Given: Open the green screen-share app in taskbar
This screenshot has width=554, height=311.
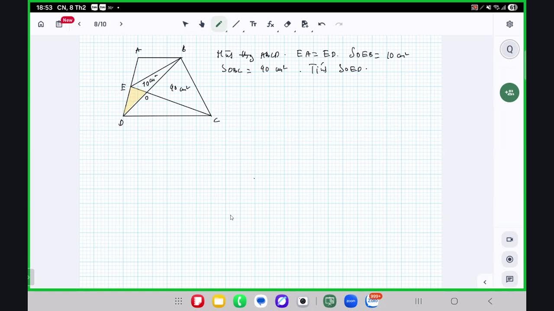Looking at the screenshot, I should [x=330, y=301].
